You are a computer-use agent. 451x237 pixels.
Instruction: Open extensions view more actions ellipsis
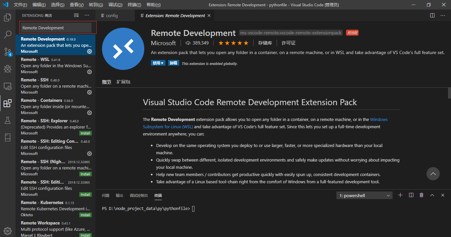(87, 15)
